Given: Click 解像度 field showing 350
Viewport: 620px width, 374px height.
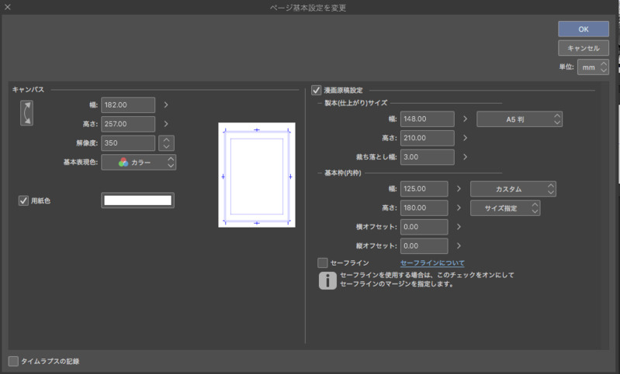Looking at the screenshot, I should click(x=128, y=143).
